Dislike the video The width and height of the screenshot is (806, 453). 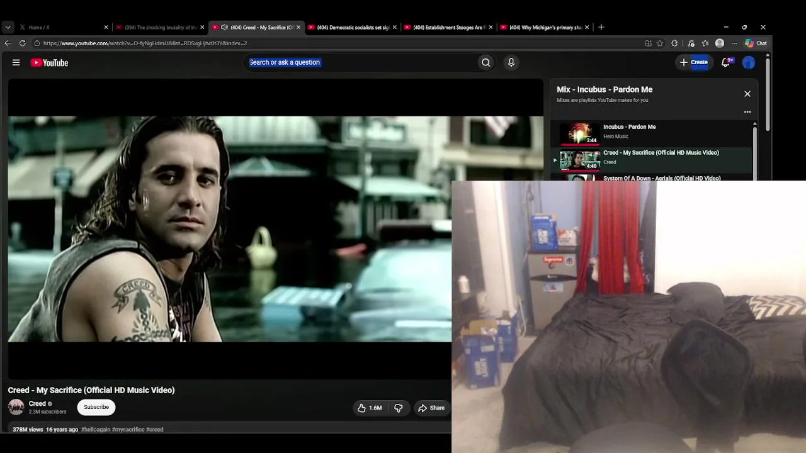[x=399, y=408]
